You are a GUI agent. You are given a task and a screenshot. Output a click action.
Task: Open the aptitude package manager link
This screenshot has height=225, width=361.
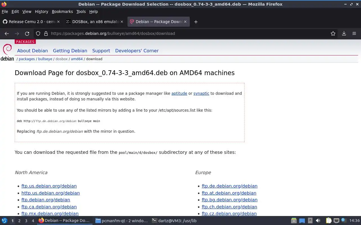click(x=179, y=93)
